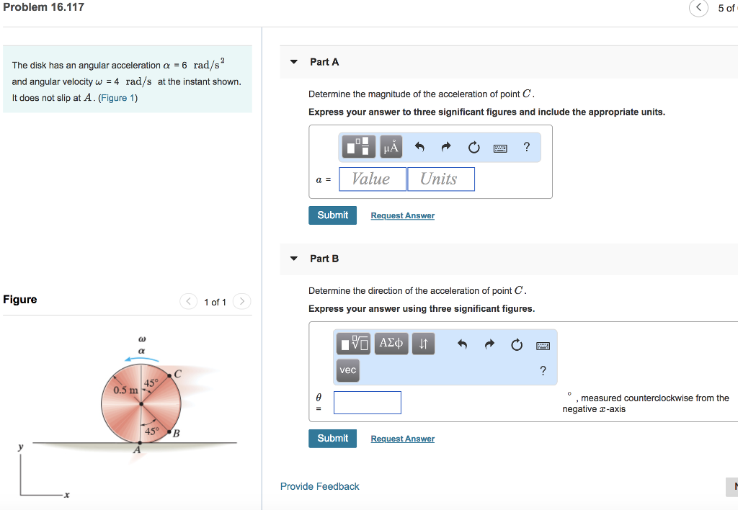Click the up-down arrows button in Part B
This screenshot has width=738, height=510.
click(x=423, y=344)
